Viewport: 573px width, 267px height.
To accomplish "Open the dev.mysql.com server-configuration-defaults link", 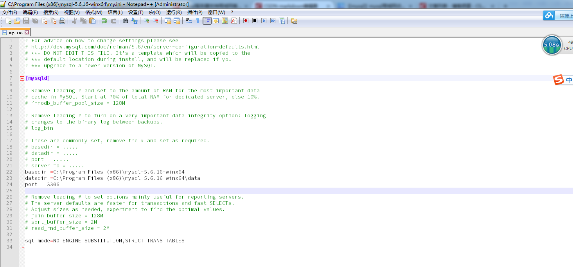I will pyautogui.click(x=145, y=47).
